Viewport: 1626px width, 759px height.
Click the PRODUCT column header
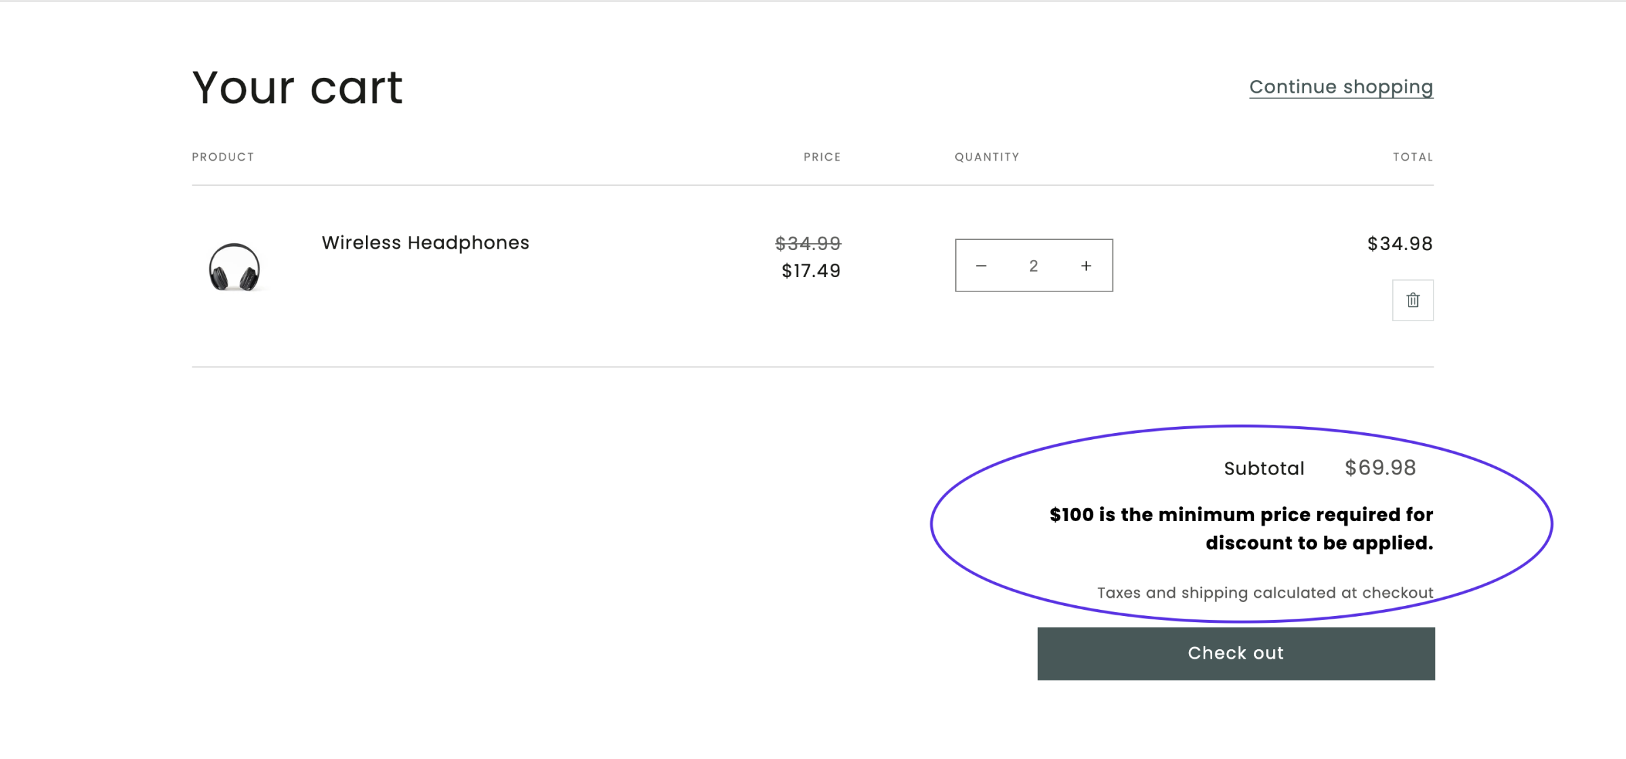click(x=223, y=157)
